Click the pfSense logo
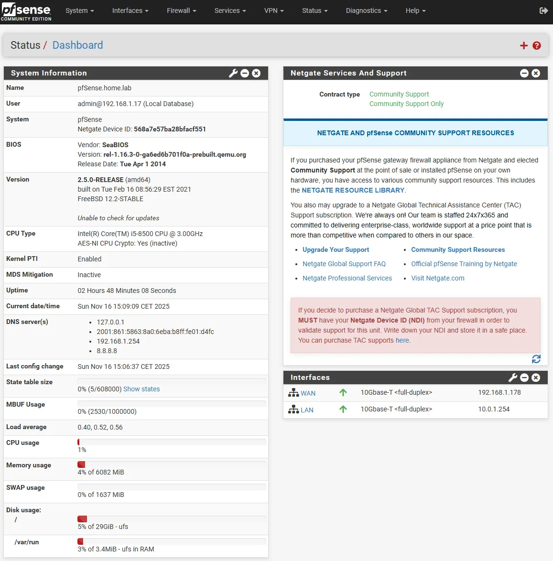This screenshot has height=561, width=553. coord(26,11)
